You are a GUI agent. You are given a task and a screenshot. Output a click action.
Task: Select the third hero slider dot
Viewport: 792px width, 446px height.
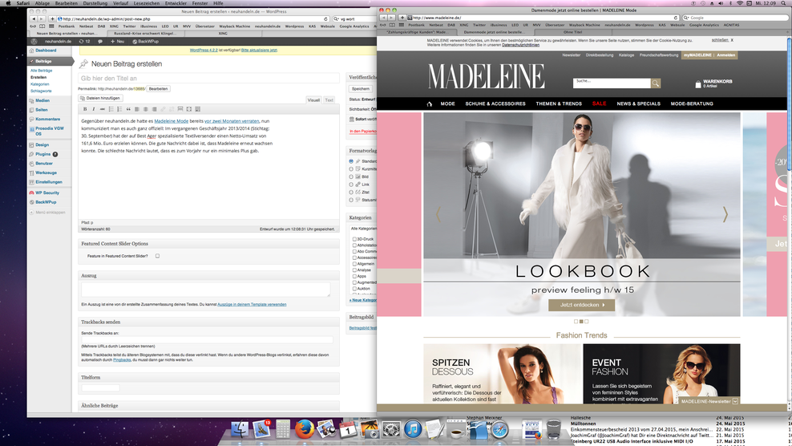pos(587,322)
